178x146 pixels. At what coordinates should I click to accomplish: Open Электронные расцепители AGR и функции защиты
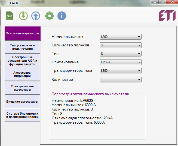pyautogui.click(x=23, y=61)
